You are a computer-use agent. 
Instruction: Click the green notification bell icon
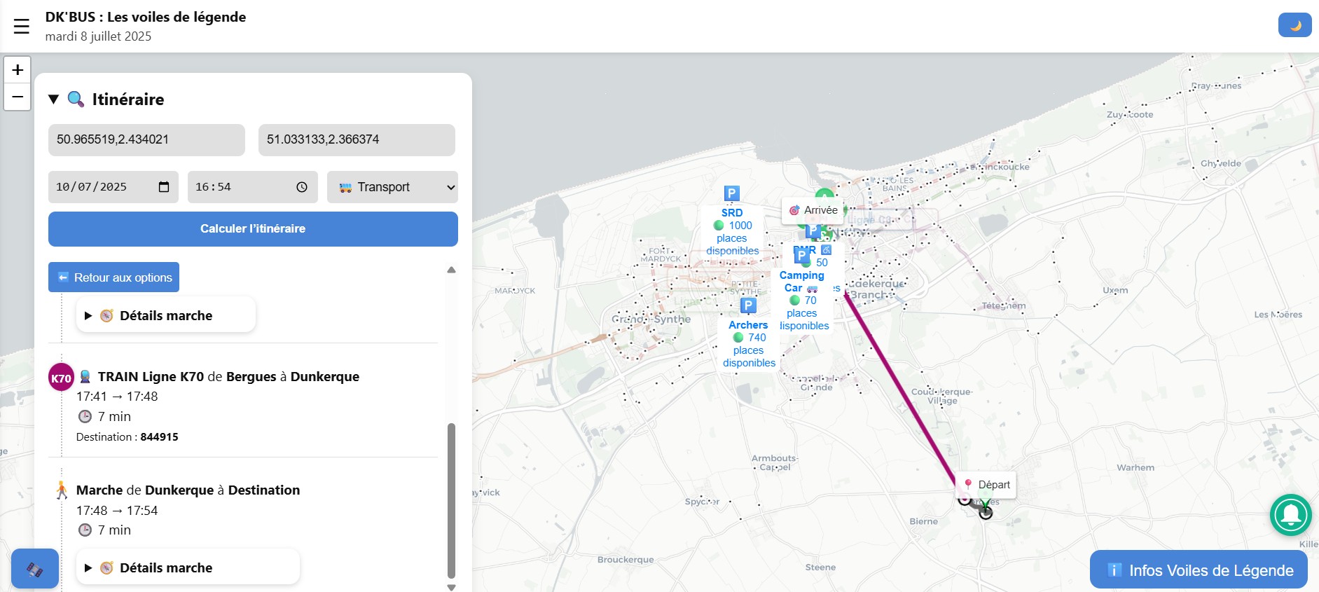1290,515
